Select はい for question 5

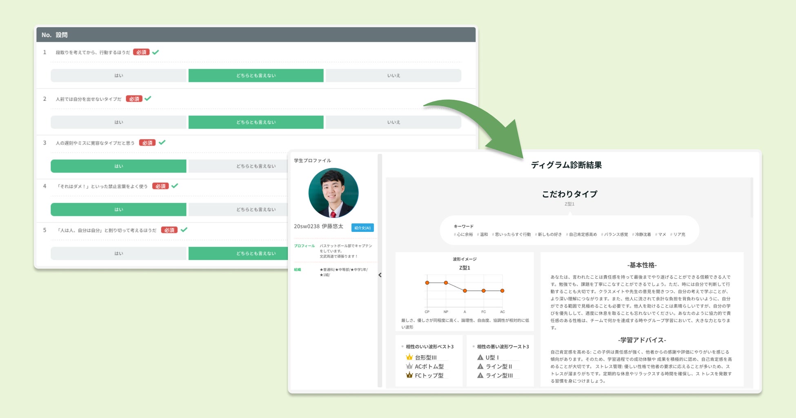tap(118, 253)
